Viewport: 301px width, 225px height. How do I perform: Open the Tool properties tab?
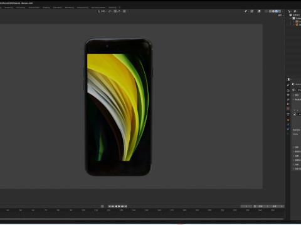288,85
